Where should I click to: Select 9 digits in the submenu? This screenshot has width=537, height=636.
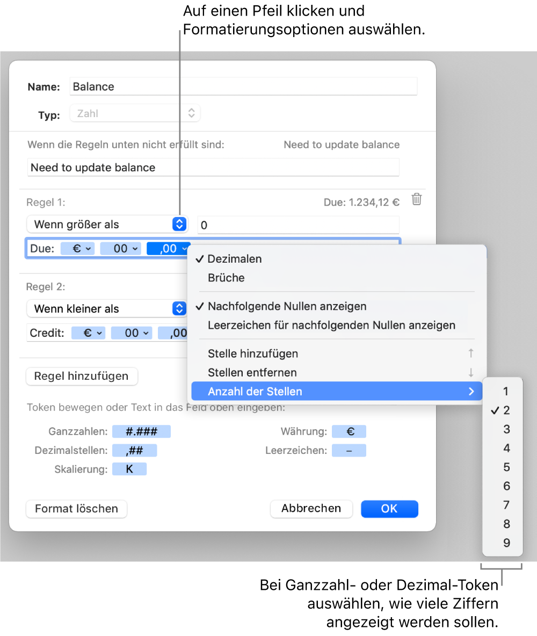503,543
